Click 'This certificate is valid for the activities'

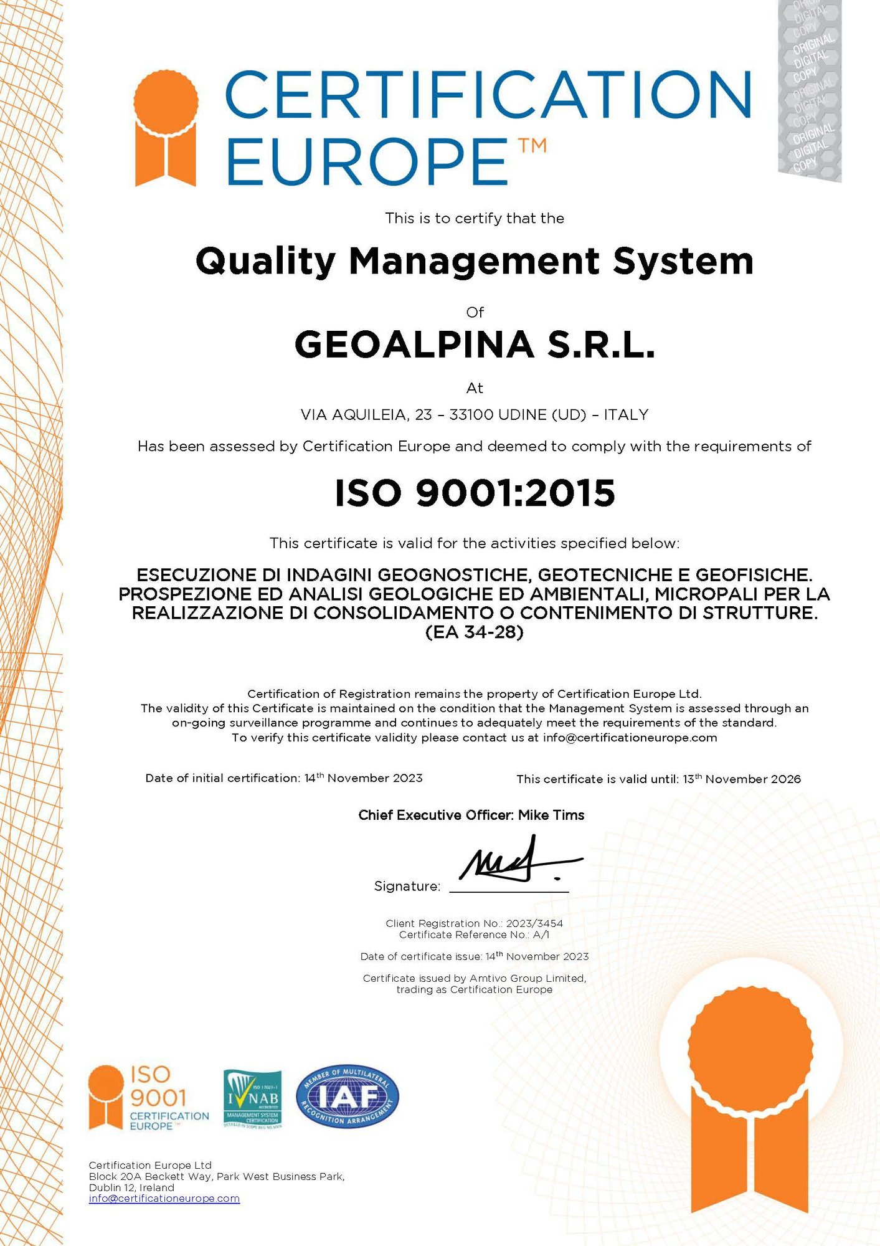475,543
